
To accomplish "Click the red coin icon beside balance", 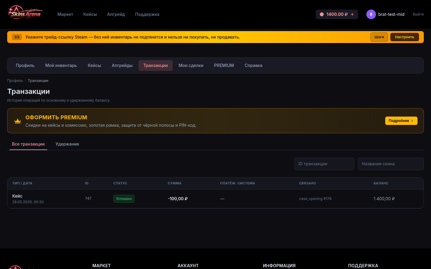I will (322, 14).
